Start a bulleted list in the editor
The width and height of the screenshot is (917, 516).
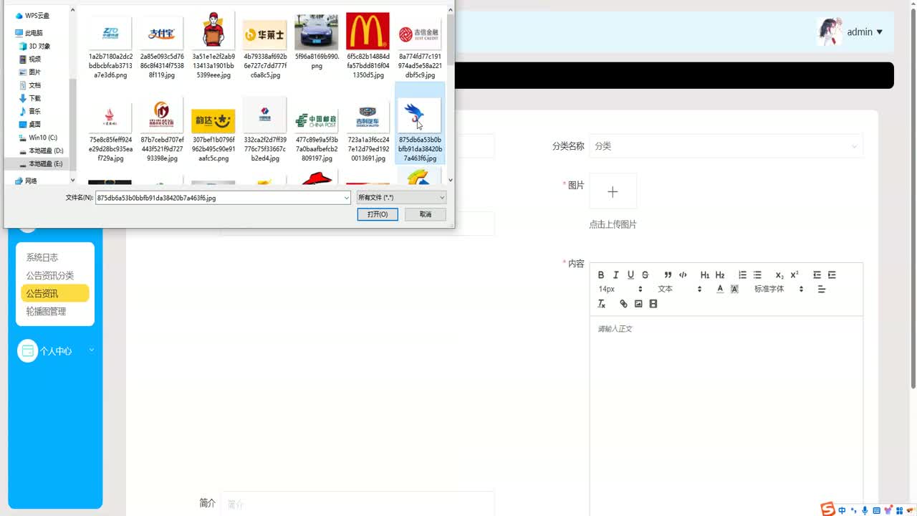click(757, 274)
